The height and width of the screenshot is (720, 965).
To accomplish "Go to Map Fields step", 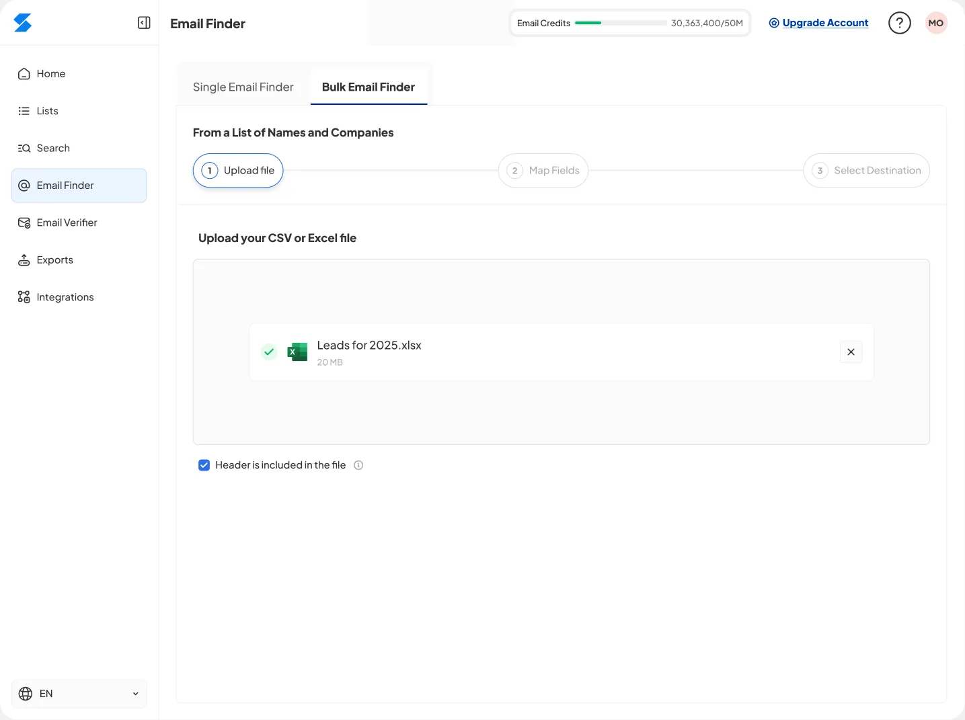I will [x=543, y=171].
